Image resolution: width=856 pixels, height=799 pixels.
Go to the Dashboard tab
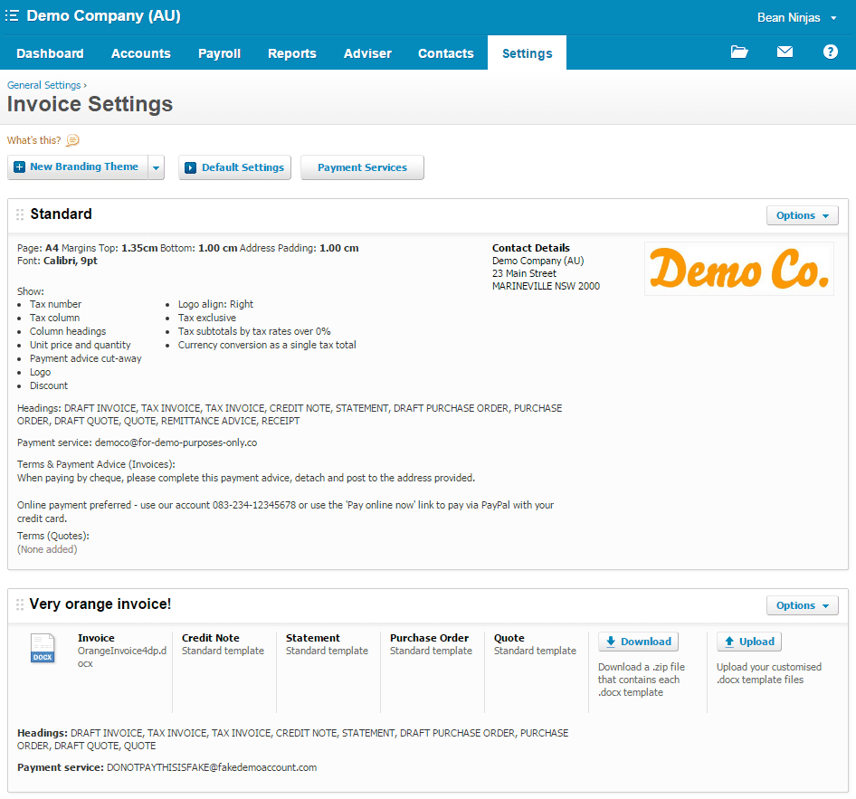(50, 53)
